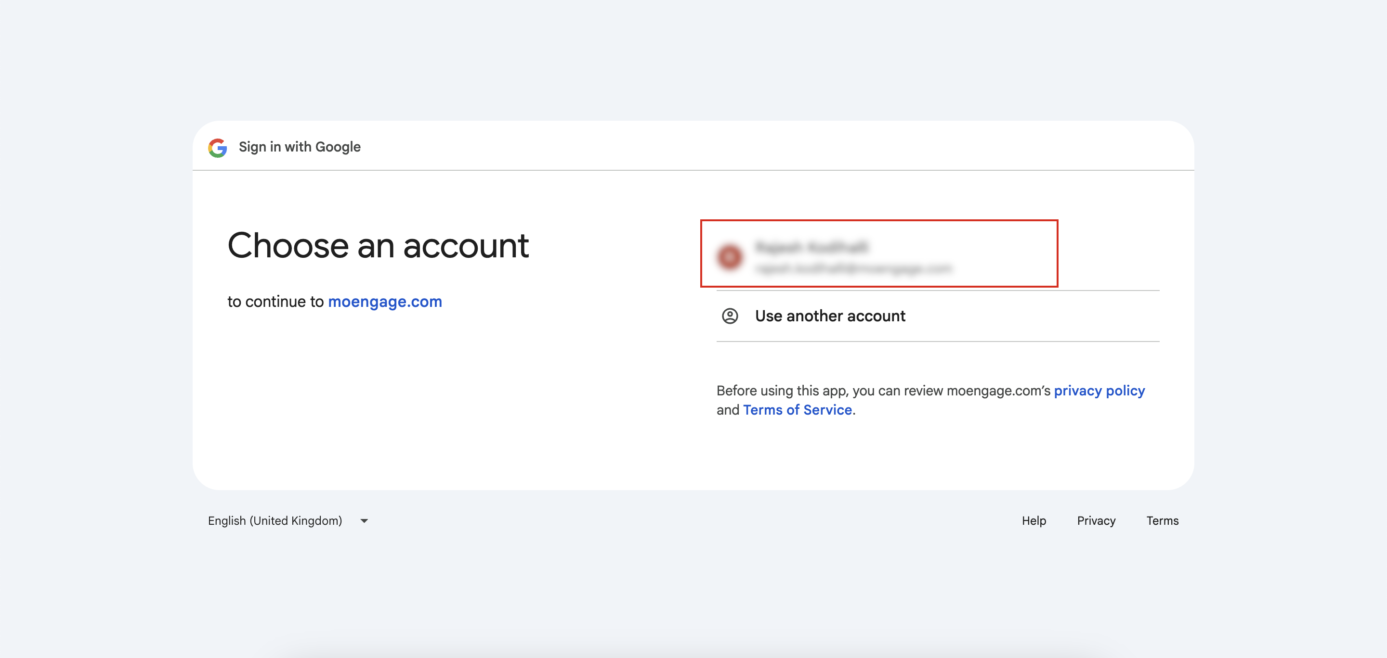This screenshot has width=1387, height=658.
Task: Open the English (United Kingdom) language selector
Action: pyautogui.click(x=288, y=520)
